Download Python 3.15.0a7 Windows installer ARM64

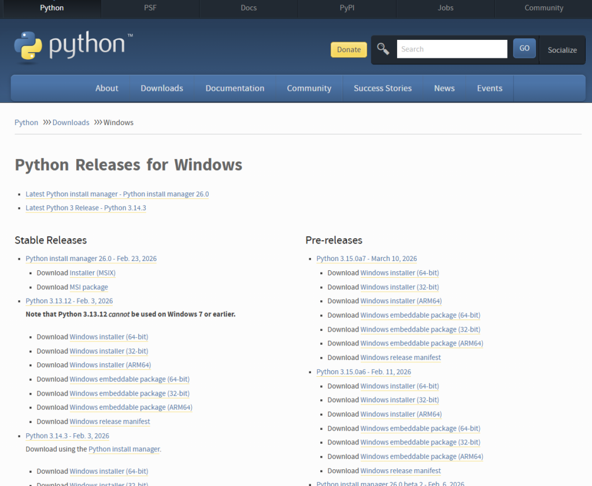pos(399,301)
